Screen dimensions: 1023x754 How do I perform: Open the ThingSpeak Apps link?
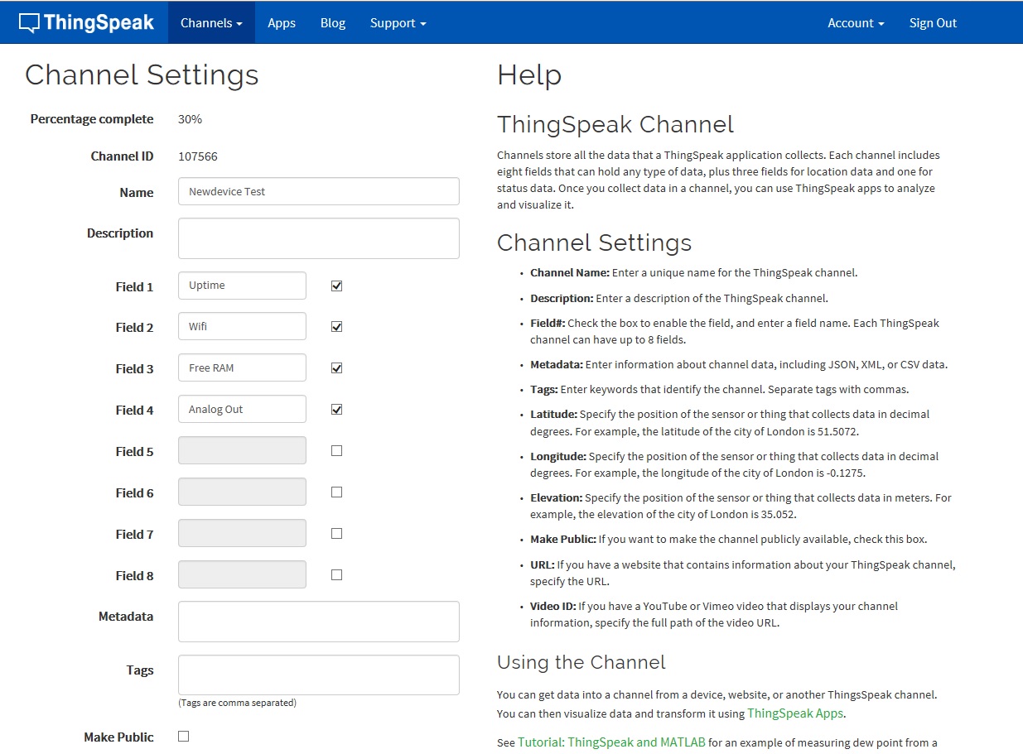pyautogui.click(x=795, y=713)
